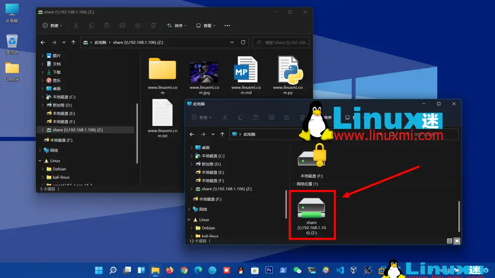Launch Firefox from the taskbar
The width and height of the screenshot is (495, 278).
pyautogui.click(x=170, y=270)
